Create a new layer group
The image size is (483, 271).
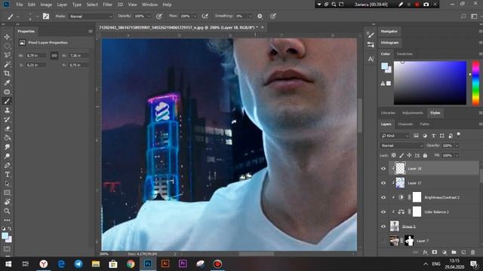pos(454,252)
